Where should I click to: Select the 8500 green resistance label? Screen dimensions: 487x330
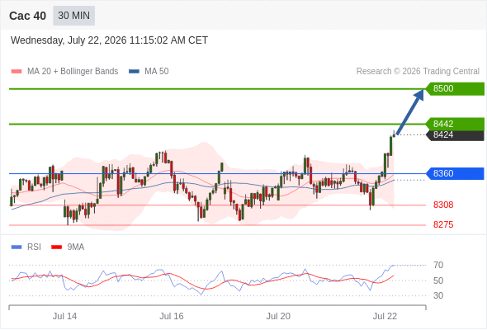point(455,89)
